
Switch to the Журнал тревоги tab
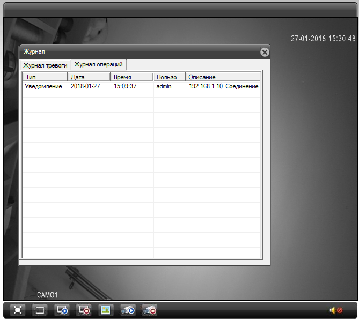[x=45, y=65]
